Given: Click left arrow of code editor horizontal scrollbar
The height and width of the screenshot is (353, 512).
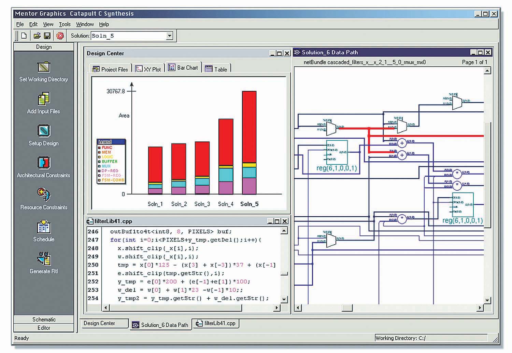Looking at the screenshot, I should click(x=106, y=308).
